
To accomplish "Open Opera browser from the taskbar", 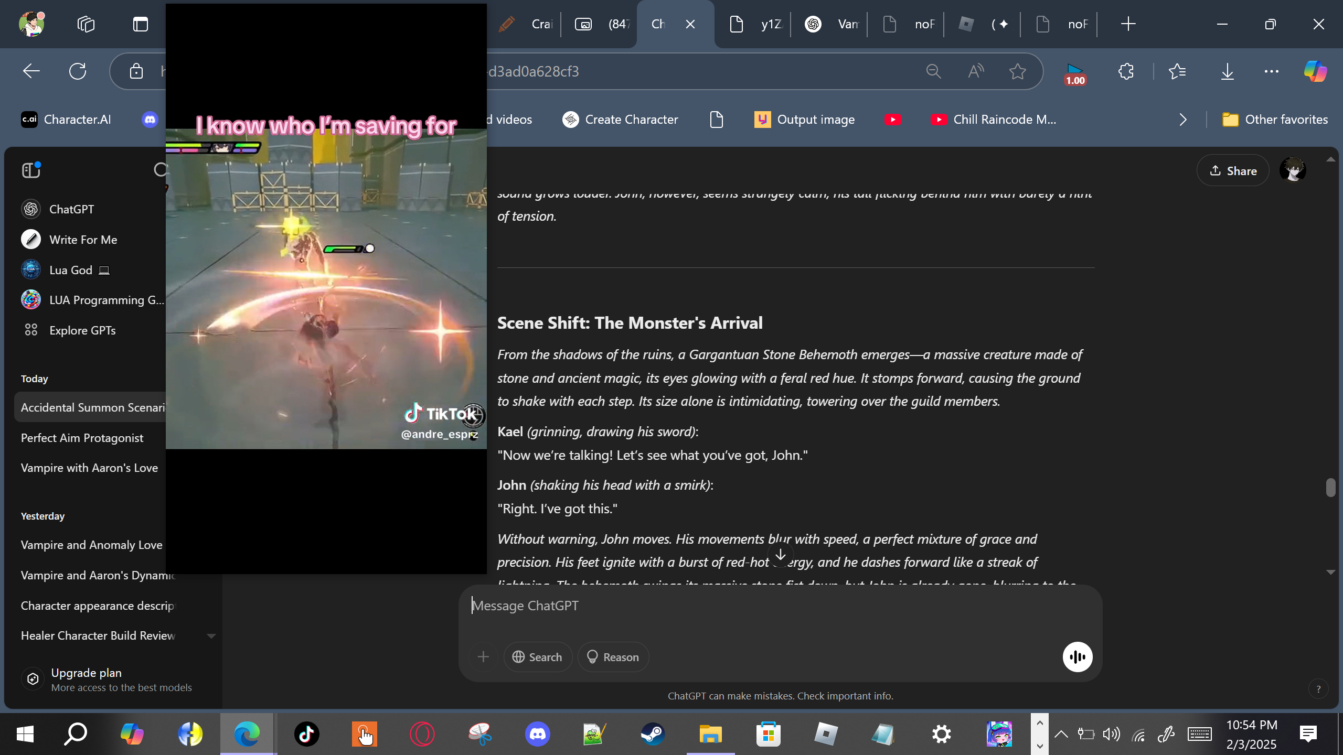I will click(x=422, y=734).
